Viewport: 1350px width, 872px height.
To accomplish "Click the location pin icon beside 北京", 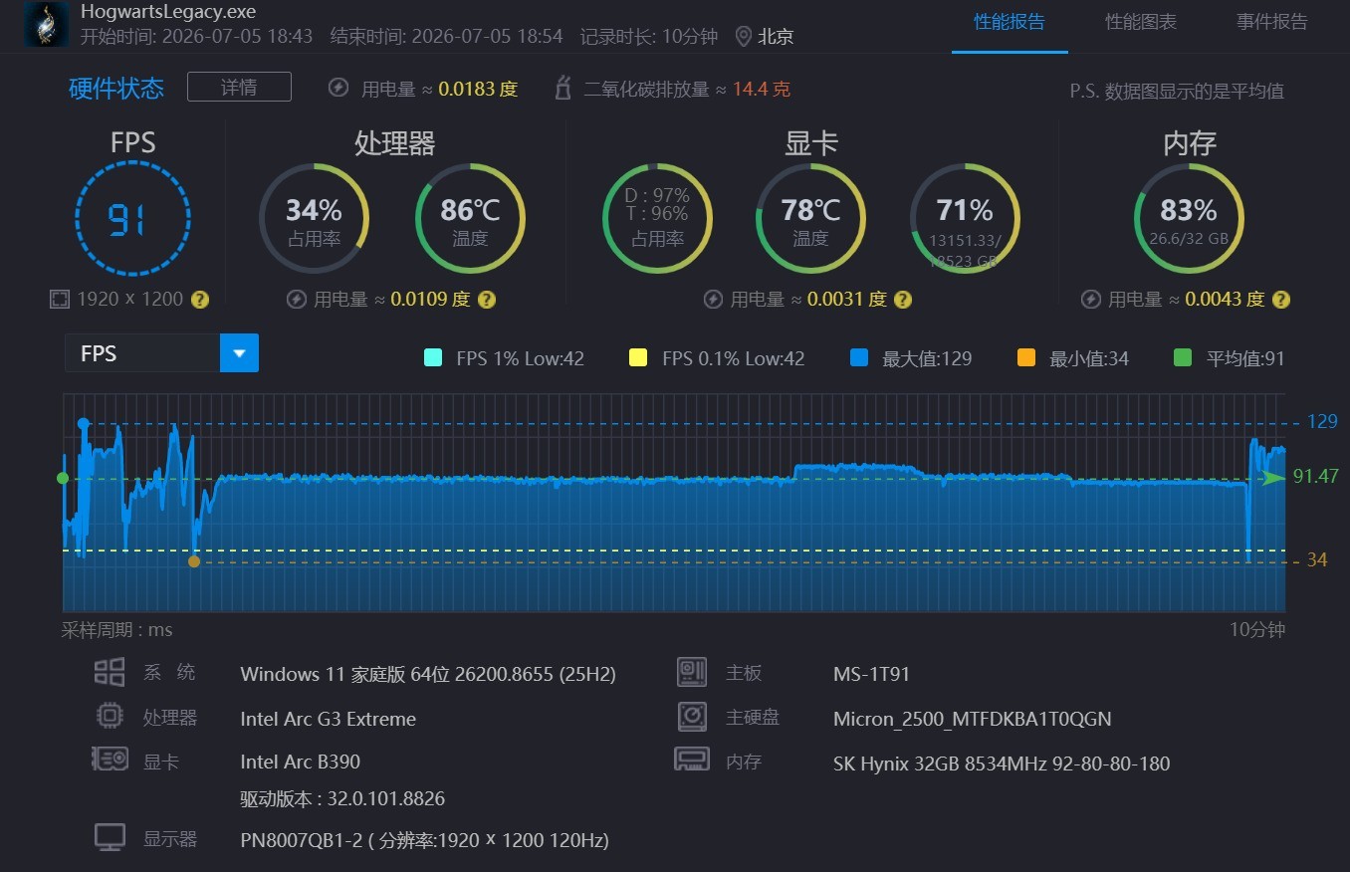I will [743, 37].
